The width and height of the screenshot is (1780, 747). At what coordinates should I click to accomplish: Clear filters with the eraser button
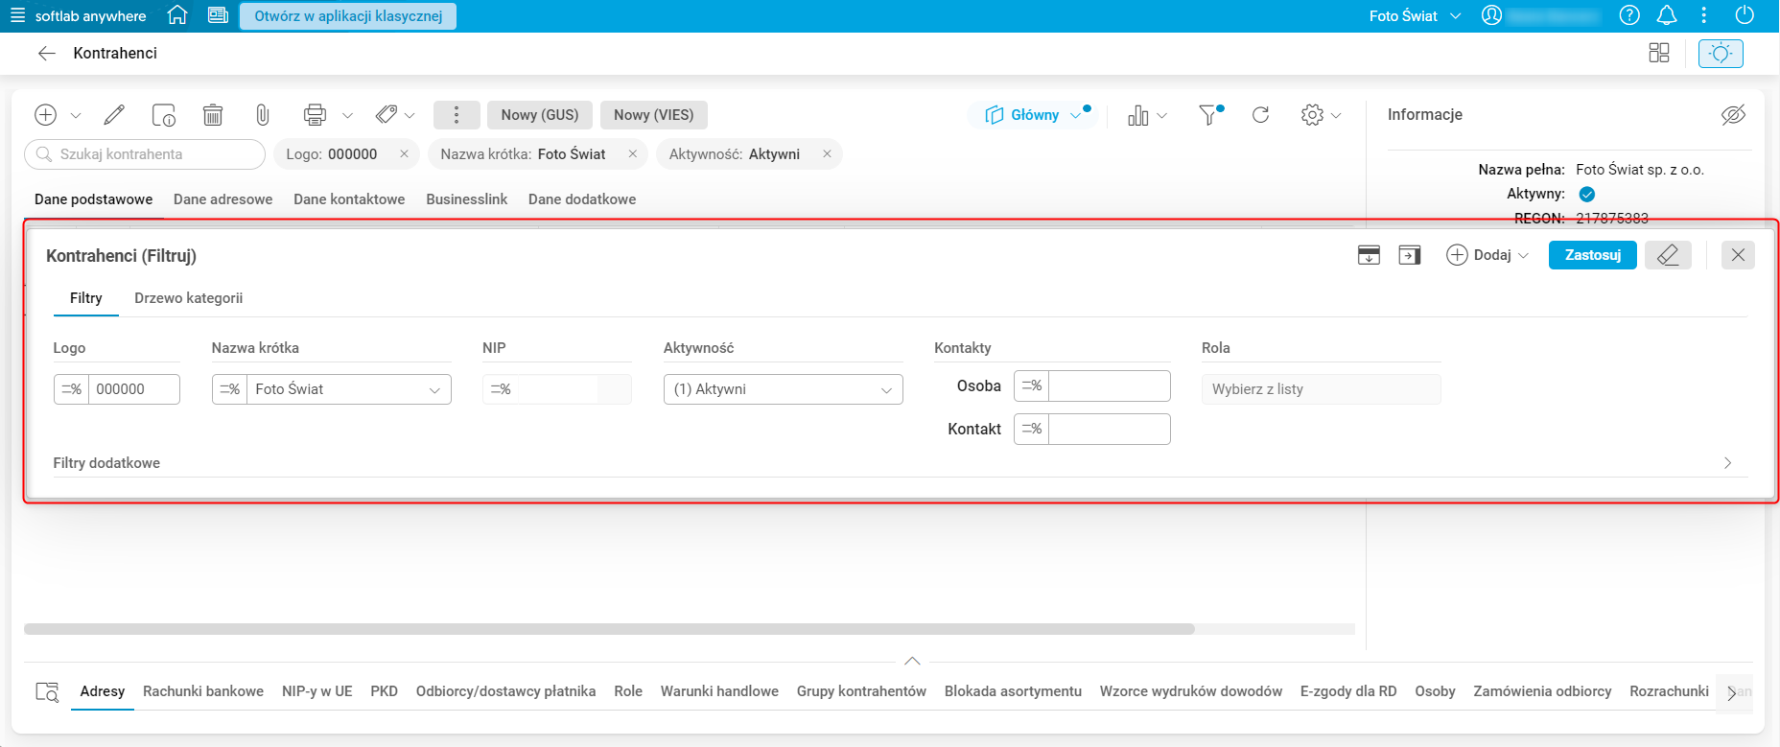[x=1668, y=255]
